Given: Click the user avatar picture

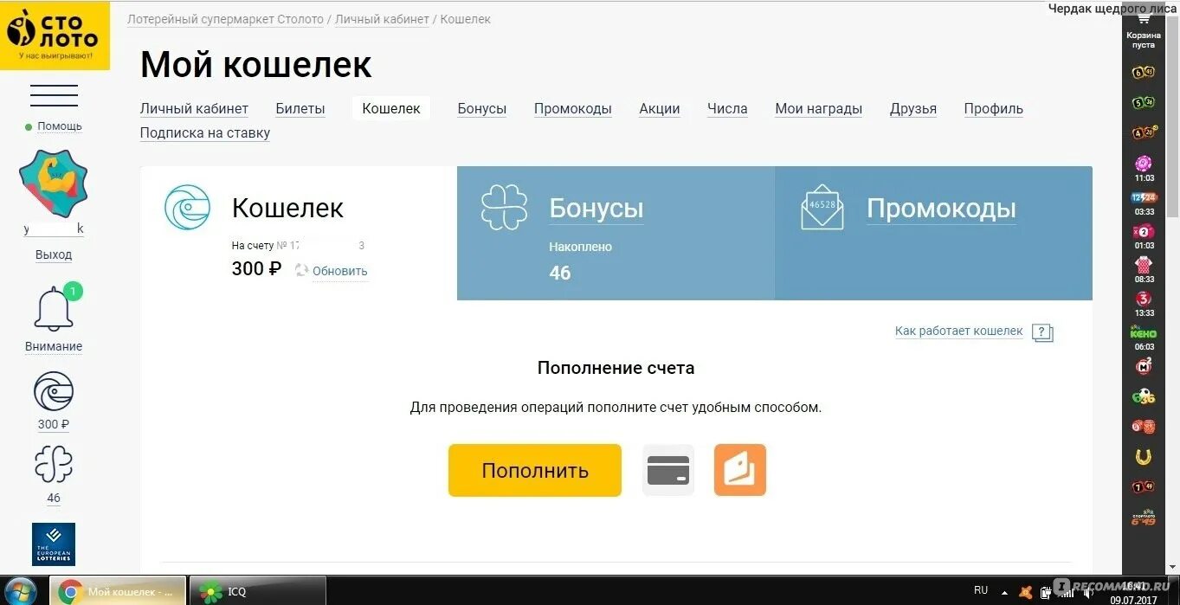Looking at the screenshot, I should coord(54,184).
